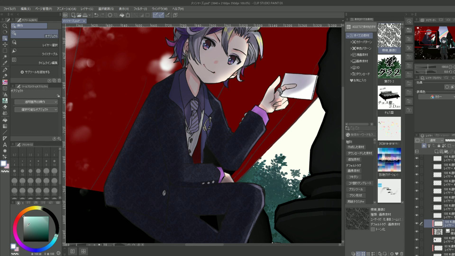This screenshot has width=455, height=256.
Task: Click the Open file folder icon
Action: (x=79, y=15)
